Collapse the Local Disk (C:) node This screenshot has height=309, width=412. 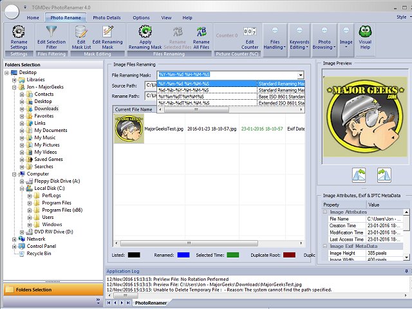22,189
